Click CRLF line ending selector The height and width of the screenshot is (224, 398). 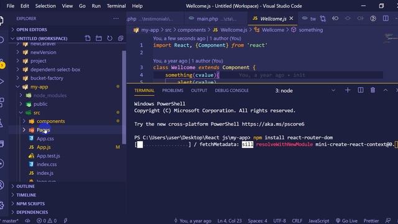click(x=297, y=221)
